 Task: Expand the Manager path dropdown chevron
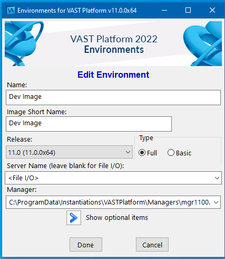pos(216,202)
